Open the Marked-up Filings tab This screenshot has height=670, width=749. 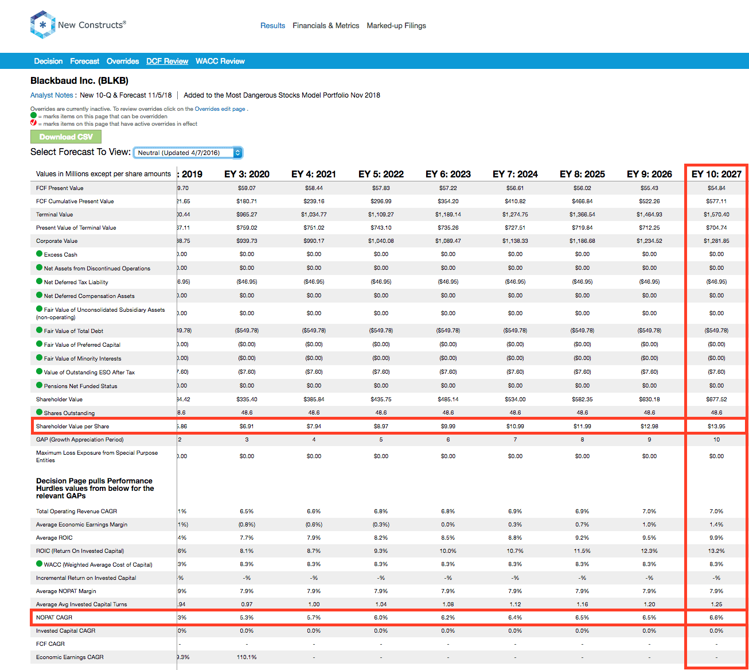click(x=396, y=26)
